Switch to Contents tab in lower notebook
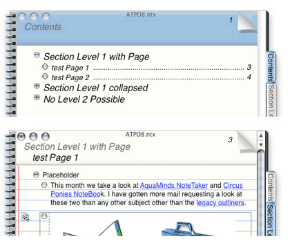This screenshot has height=250, width=290. 271,187
